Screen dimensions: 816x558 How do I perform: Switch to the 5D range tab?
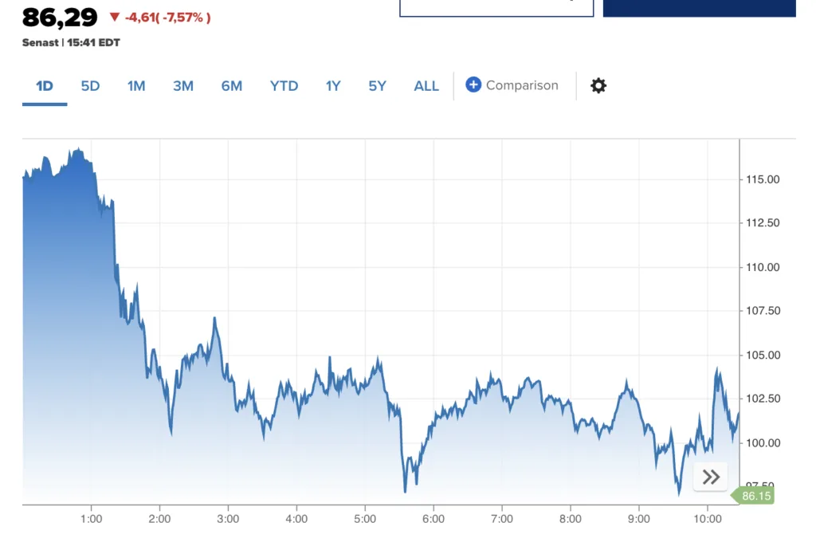(x=90, y=86)
